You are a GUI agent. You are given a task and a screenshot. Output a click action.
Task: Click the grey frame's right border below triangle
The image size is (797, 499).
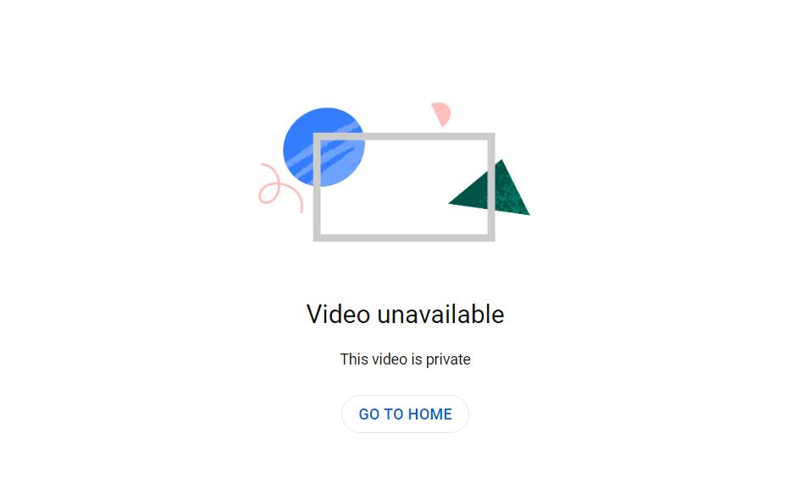(x=491, y=223)
